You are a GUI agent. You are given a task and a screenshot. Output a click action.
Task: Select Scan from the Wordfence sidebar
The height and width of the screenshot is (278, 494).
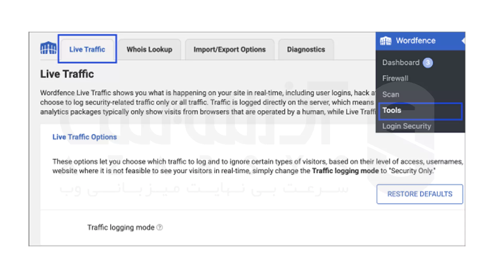tap(391, 94)
